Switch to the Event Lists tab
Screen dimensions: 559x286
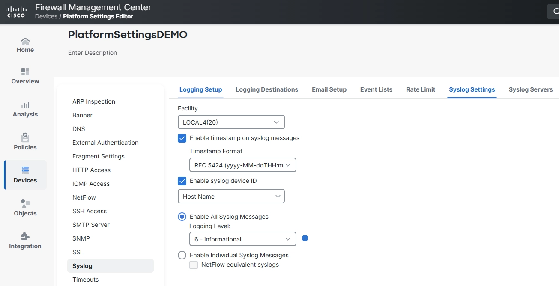point(376,89)
